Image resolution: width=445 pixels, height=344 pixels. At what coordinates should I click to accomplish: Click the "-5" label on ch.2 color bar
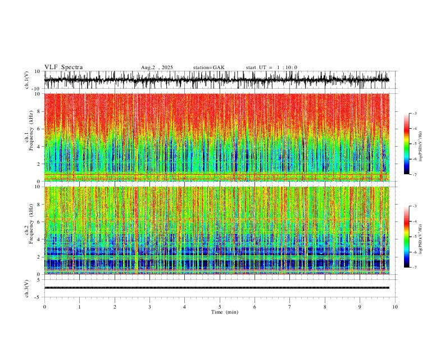[x=414, y=237]
